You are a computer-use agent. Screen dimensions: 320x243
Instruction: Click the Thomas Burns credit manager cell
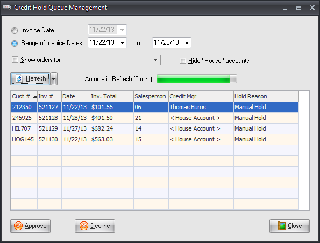pos(201,107)
